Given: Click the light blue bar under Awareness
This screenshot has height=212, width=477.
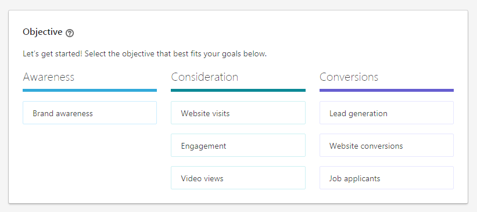Looking at the screenshot, I should (x=89, y=91).
